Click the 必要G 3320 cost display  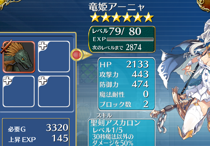tap(38, 128)
